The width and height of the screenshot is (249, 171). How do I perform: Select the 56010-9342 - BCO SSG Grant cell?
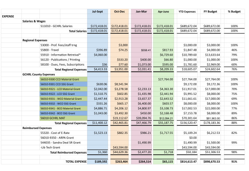(x=63, y=113)
